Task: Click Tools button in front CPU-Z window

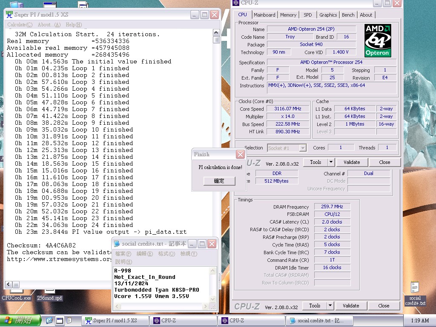Action: pos(316,162)
